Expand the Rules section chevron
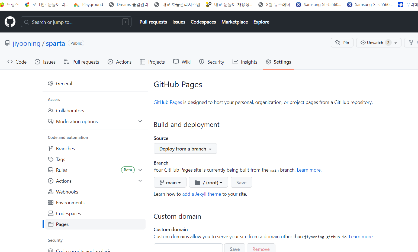Image resolution: width=418 pixels, height=252 pixels. 140,170
